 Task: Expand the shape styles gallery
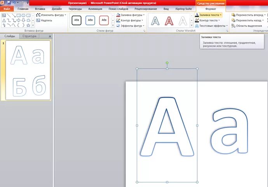(x=113, y=25)
